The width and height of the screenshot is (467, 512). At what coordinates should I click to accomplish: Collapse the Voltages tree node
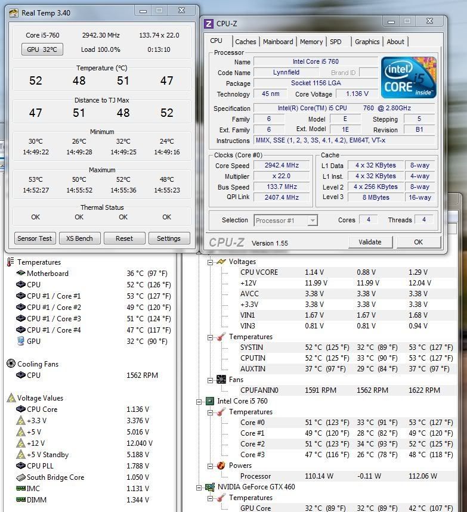211,262
